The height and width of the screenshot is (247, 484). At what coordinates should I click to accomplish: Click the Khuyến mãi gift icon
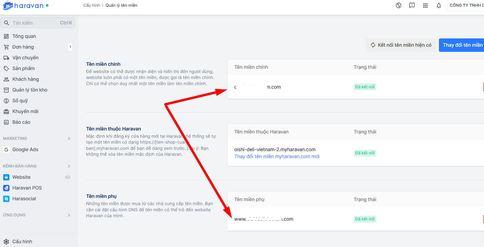(x=6, y=111)
